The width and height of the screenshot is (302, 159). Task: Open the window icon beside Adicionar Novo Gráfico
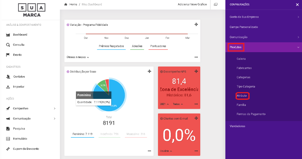216,4
